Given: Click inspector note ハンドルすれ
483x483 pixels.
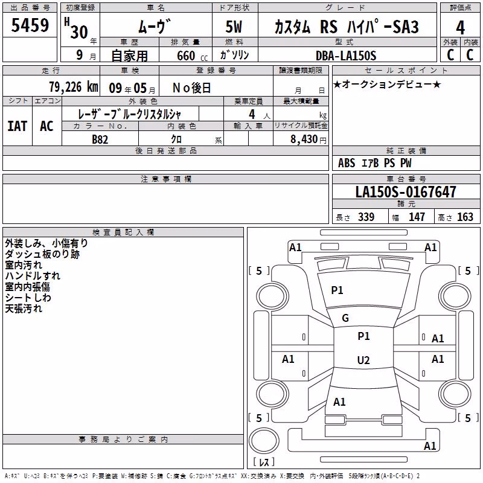Looking at the screenshot, I should [x=33, y=276].
